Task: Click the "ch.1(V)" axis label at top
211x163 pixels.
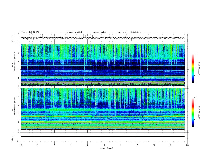Action: pos(13,38)
